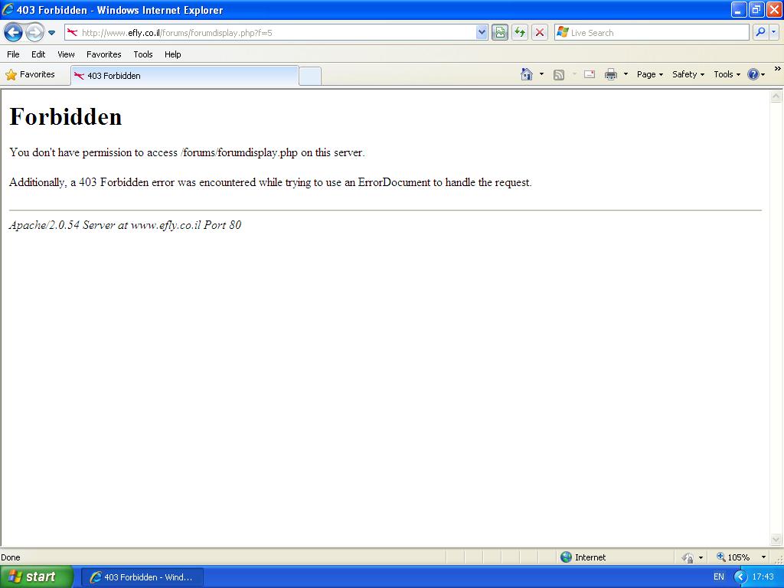This screenshot has width=784, height=588.
Task: Click the Apache/2.0.54 server signature text
Action: point(125,225)
